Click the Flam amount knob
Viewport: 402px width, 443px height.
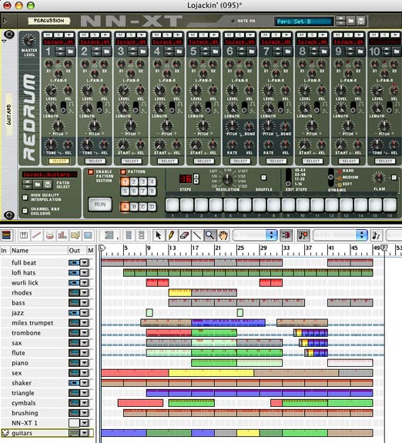tap(379, 178)
